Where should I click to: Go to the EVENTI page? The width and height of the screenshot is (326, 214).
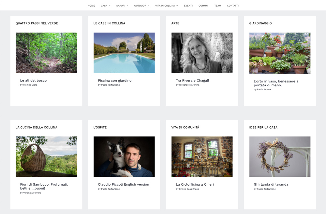[188, 6]
